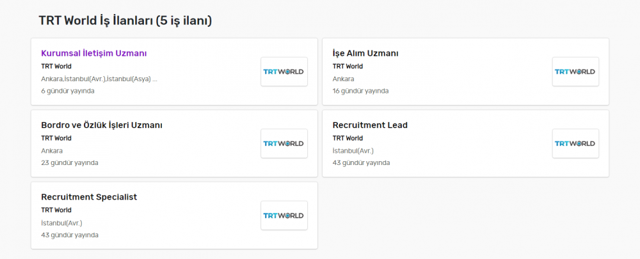Viewport: 640px width, 259px height.
Task: Open the Recruitment Lead job title
Action: click(370, 125)
